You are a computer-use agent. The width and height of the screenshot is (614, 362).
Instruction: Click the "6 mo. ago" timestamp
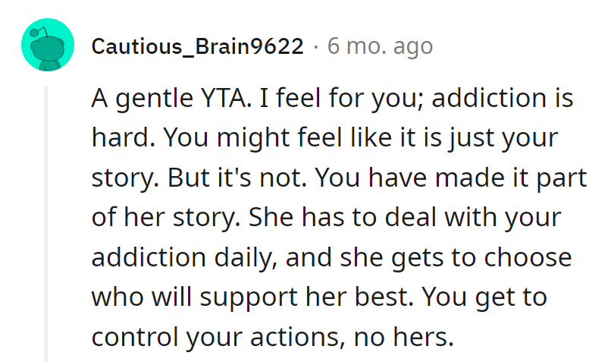380,46
